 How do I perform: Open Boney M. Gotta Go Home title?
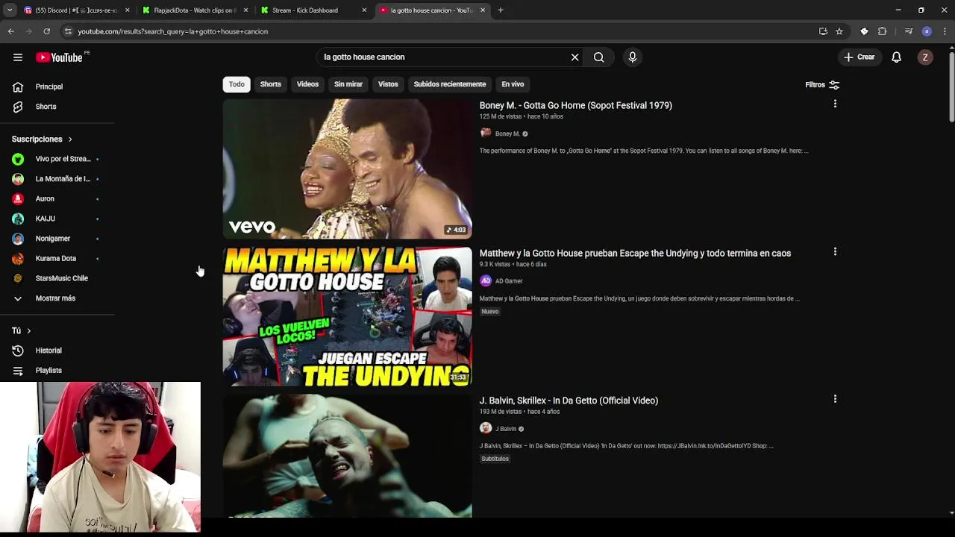click(575, 106)
